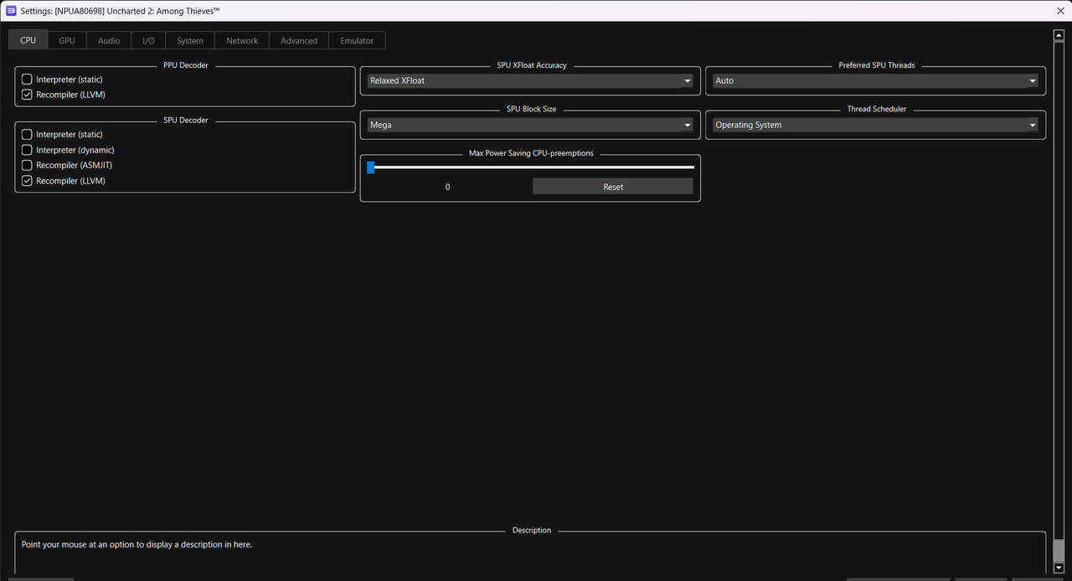Image resolution: width=1072 pixels, height=581 pixels.
Task: Close the Settings window
Action: click(x=1060, y=11)
